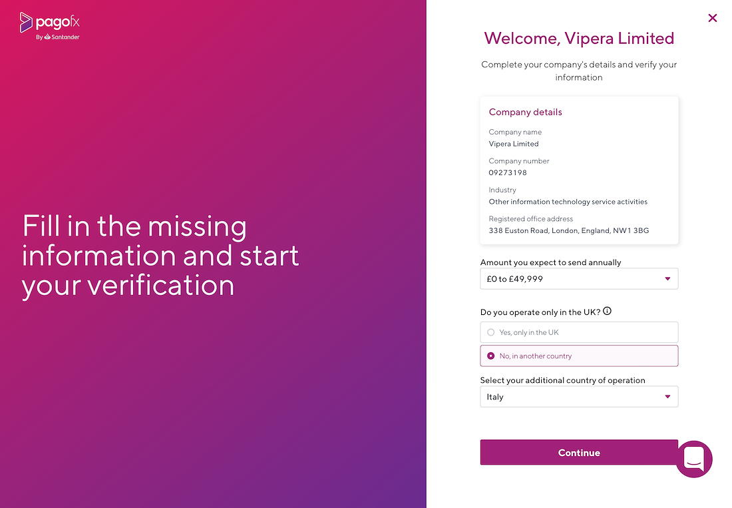
Task: Close the welcome form with X
Action: click(x=713, y=18)
